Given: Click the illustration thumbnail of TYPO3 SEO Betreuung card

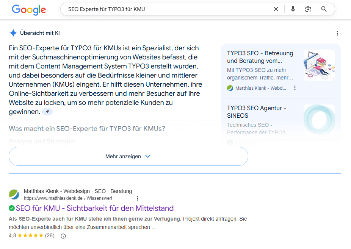Looking at the screenshot, I should click(x=319, y=65).
